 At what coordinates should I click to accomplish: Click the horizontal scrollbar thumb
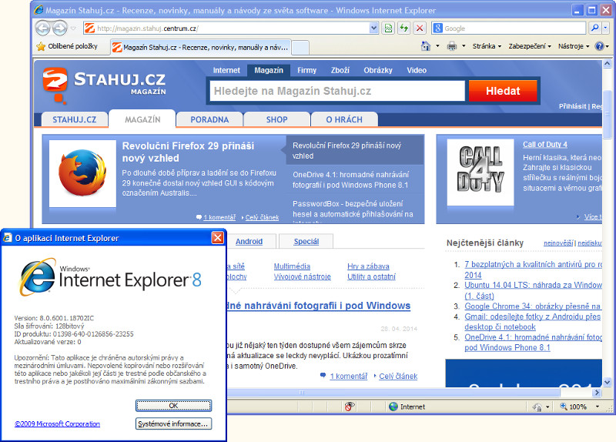[393, 393]
